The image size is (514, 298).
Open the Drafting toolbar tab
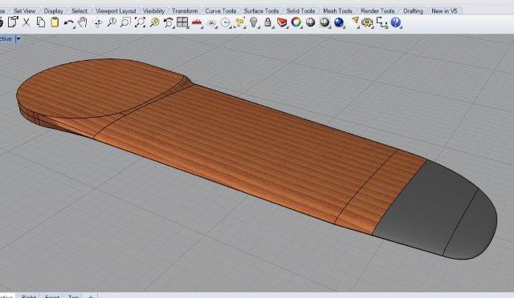tap(413, 10)
